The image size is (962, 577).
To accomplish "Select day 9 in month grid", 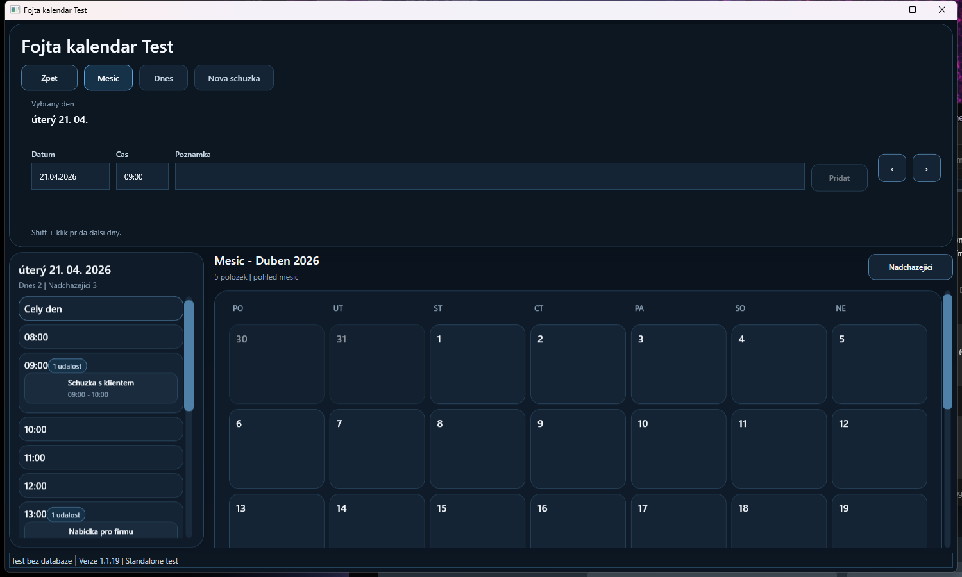I will pyautogui.click(x=578, y=449).
